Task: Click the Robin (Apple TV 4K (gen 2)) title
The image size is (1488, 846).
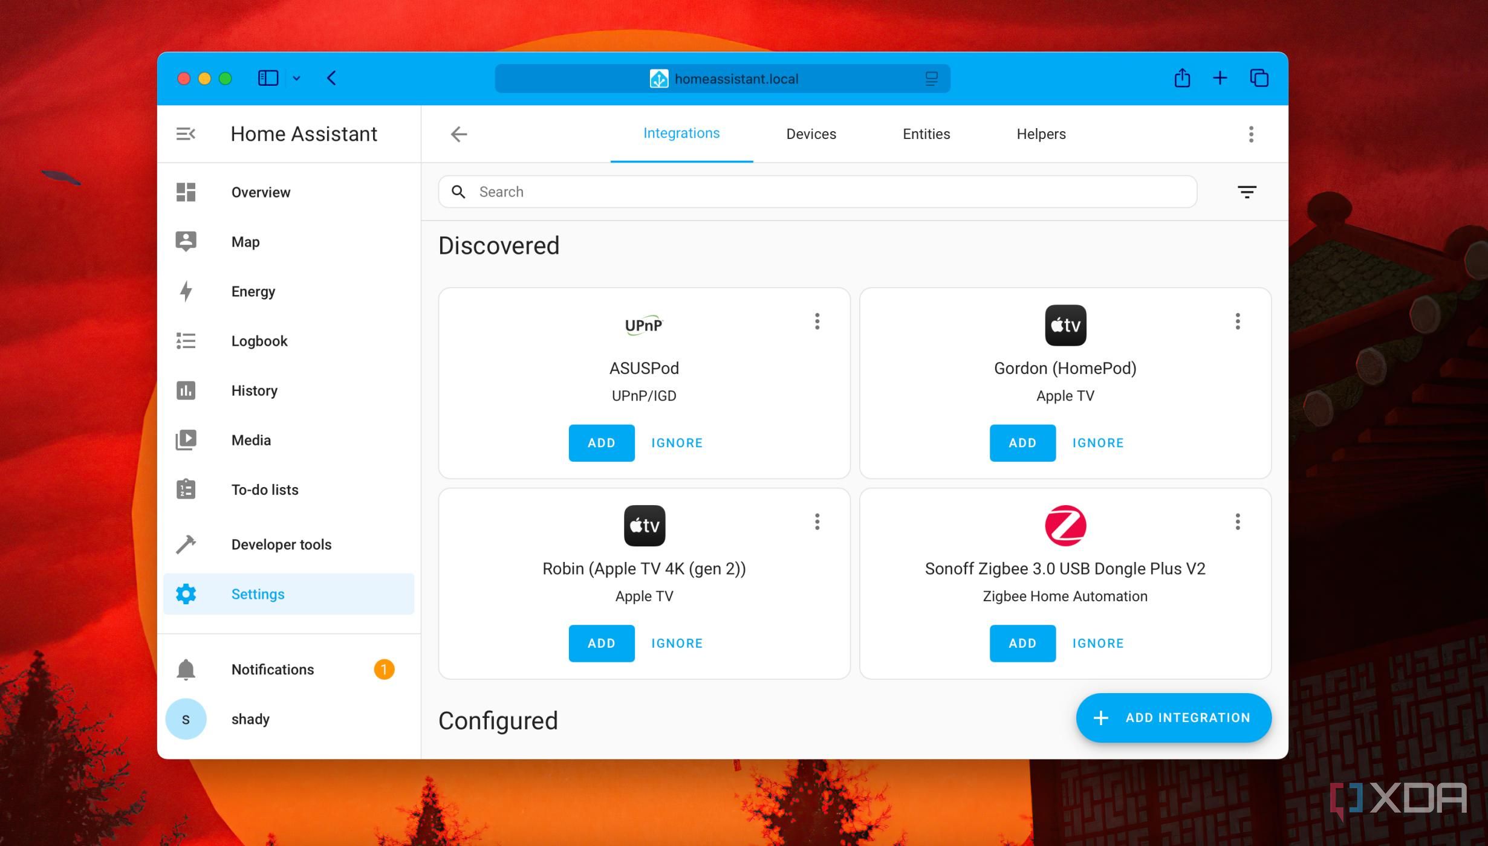Action: pyautogui.click(x=644, y=569)
